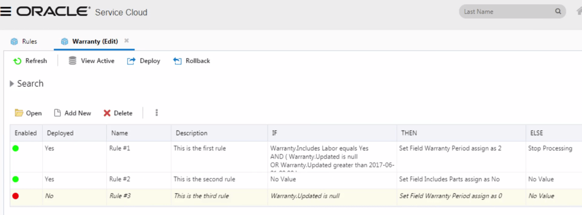The width and height of the screenshot is (582, 215).
Task: Toggle the red disabled indicator for Rule #3
Action: point(16,196)
